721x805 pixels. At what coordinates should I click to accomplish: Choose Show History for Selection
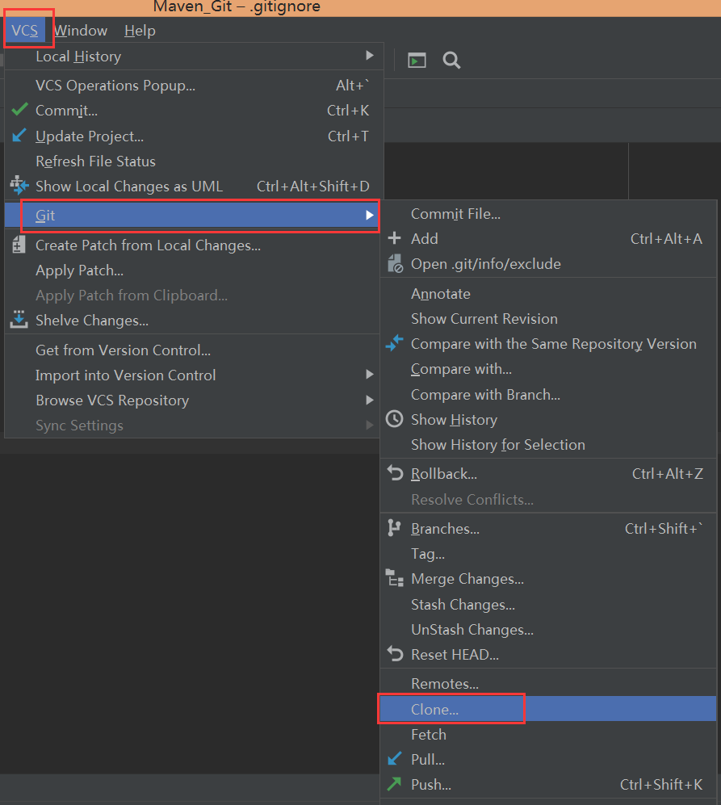click(x=548, y=445)
